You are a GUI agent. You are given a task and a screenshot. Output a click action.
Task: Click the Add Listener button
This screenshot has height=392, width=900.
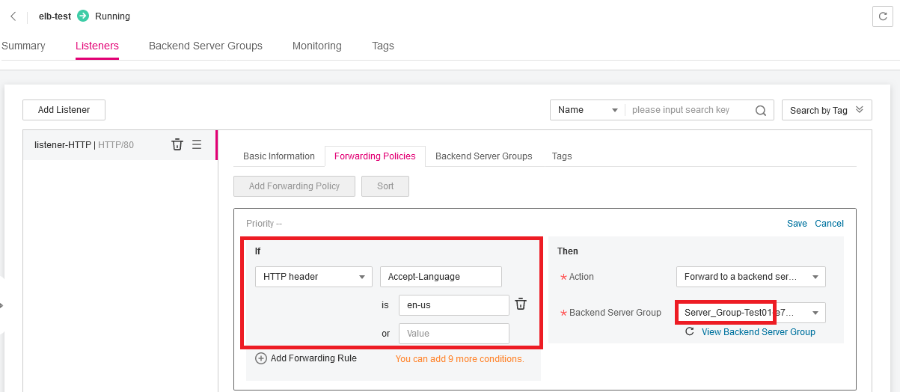(64, 110)
